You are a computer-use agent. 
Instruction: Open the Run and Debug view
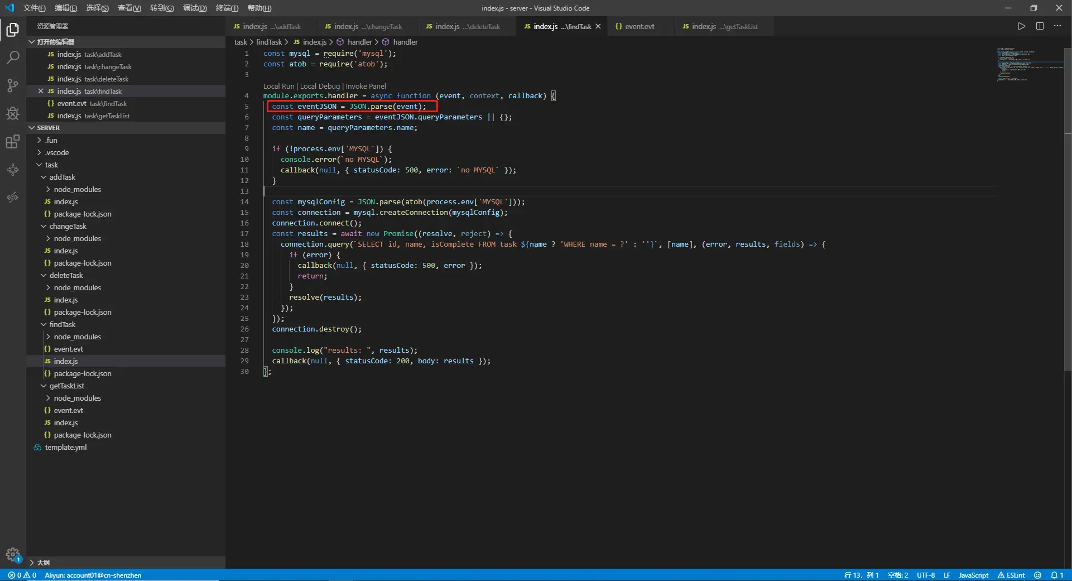pyautogui.click(x=12, y=114)
